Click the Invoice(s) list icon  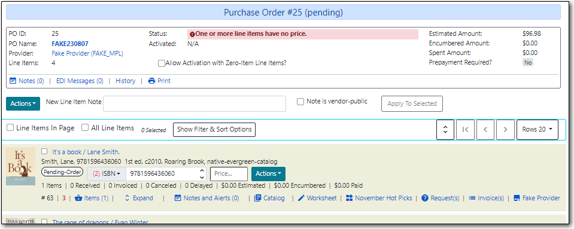tap(472, 198)
